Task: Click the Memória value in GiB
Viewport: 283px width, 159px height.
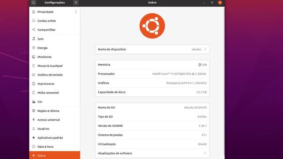Action: coord(202,64)
